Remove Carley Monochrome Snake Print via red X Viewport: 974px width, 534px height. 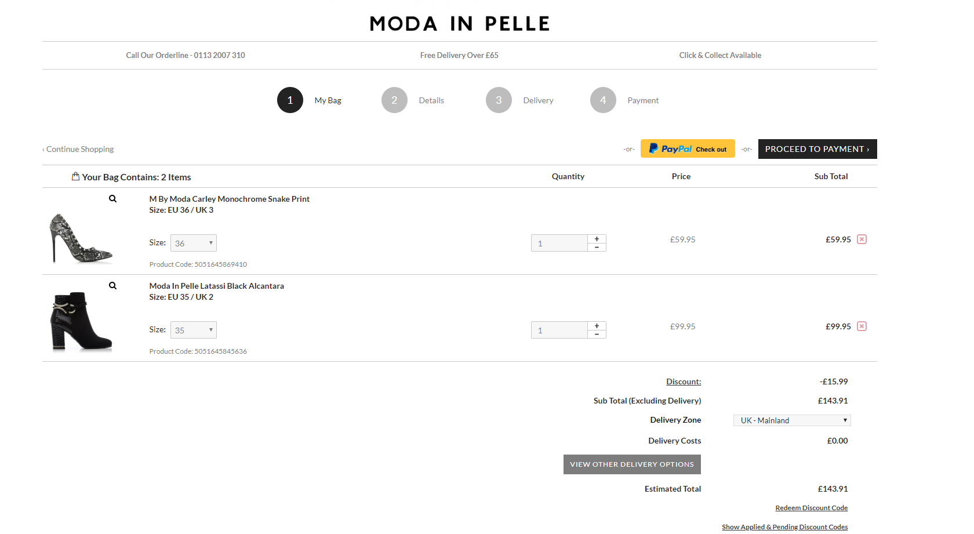(862, 238)
